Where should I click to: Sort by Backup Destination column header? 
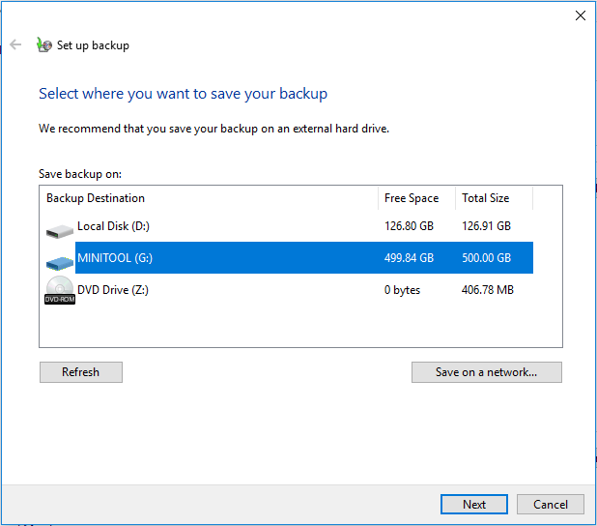(209, 198)
